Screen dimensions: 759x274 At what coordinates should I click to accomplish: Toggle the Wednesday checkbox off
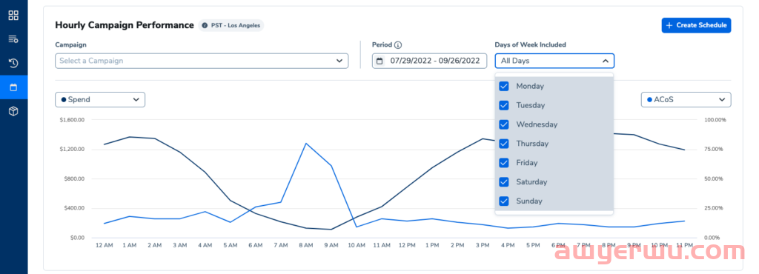(504, 124)
